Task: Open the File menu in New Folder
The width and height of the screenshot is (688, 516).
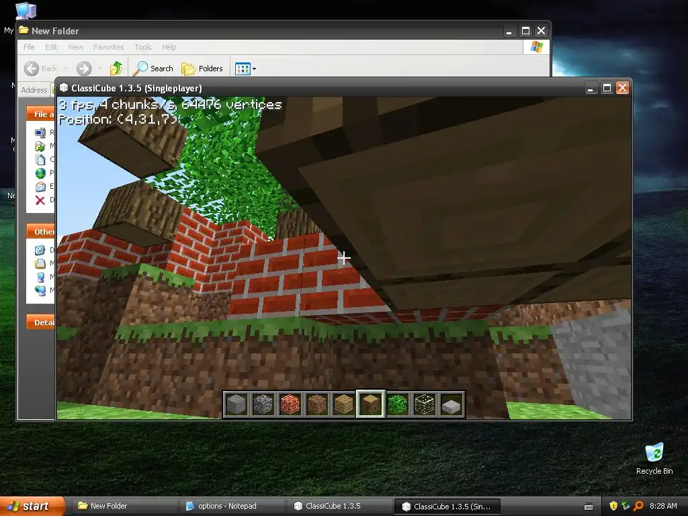Action: 29,47
